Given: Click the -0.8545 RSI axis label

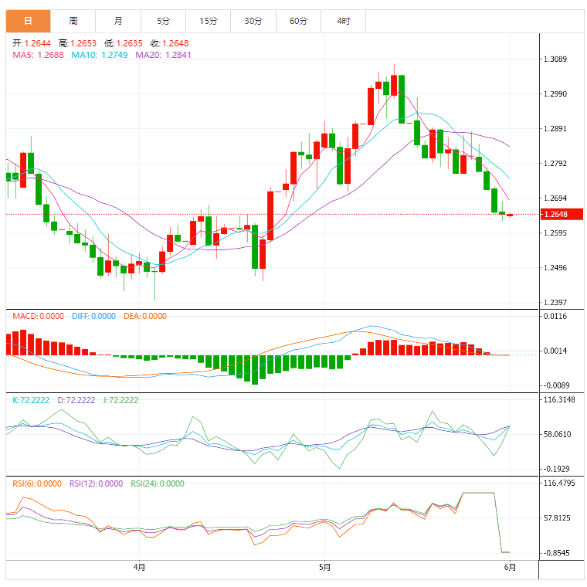Looking at the screenshot, I should coord(556,553).
